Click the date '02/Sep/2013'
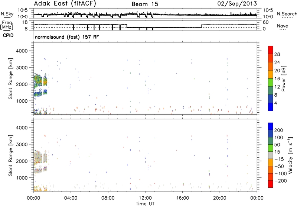The image size is (297, 206). click(237, 4)
